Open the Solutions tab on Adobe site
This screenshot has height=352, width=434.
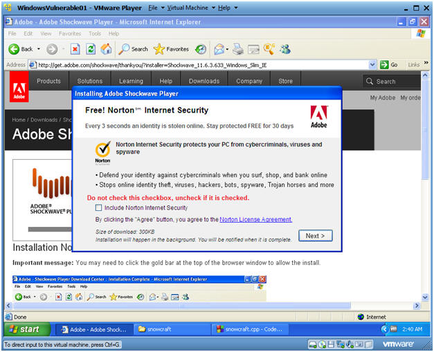(x=90, y=81)
